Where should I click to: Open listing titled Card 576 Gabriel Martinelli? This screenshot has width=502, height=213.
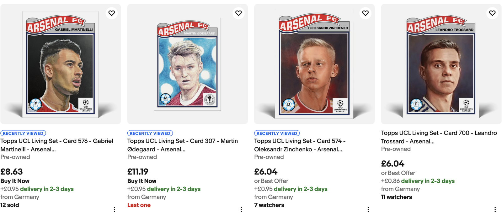click(57, 145)
